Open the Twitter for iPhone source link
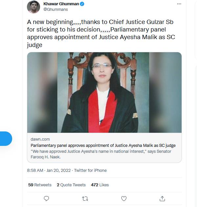Screen dimensions: 197x207 (90, 171)
